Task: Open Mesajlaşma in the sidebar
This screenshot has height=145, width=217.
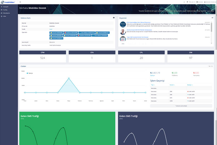Action: [x=6, y=13]
